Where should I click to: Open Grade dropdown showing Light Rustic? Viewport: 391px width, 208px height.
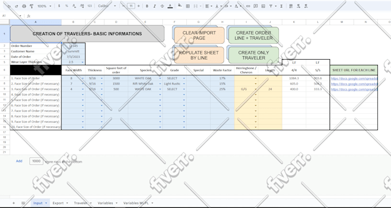184,84
